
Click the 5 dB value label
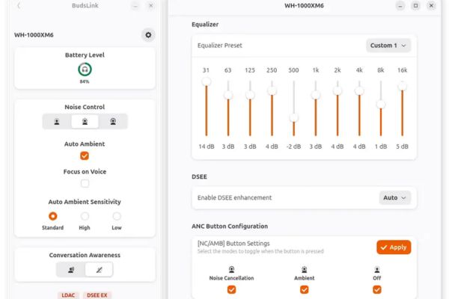point(403,147)
